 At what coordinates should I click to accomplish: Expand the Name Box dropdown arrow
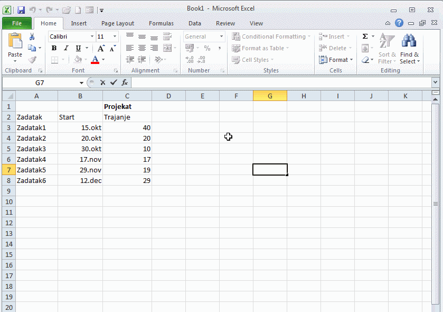click(81, 83)
